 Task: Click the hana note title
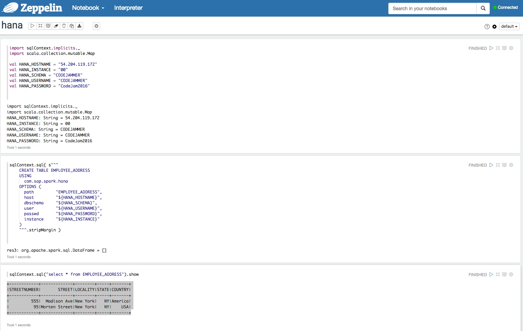[12, 25]
